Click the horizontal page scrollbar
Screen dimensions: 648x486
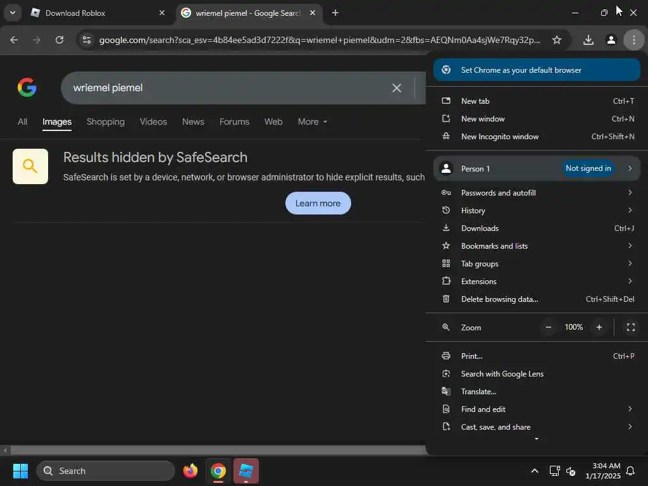click(x=219, y=450)
